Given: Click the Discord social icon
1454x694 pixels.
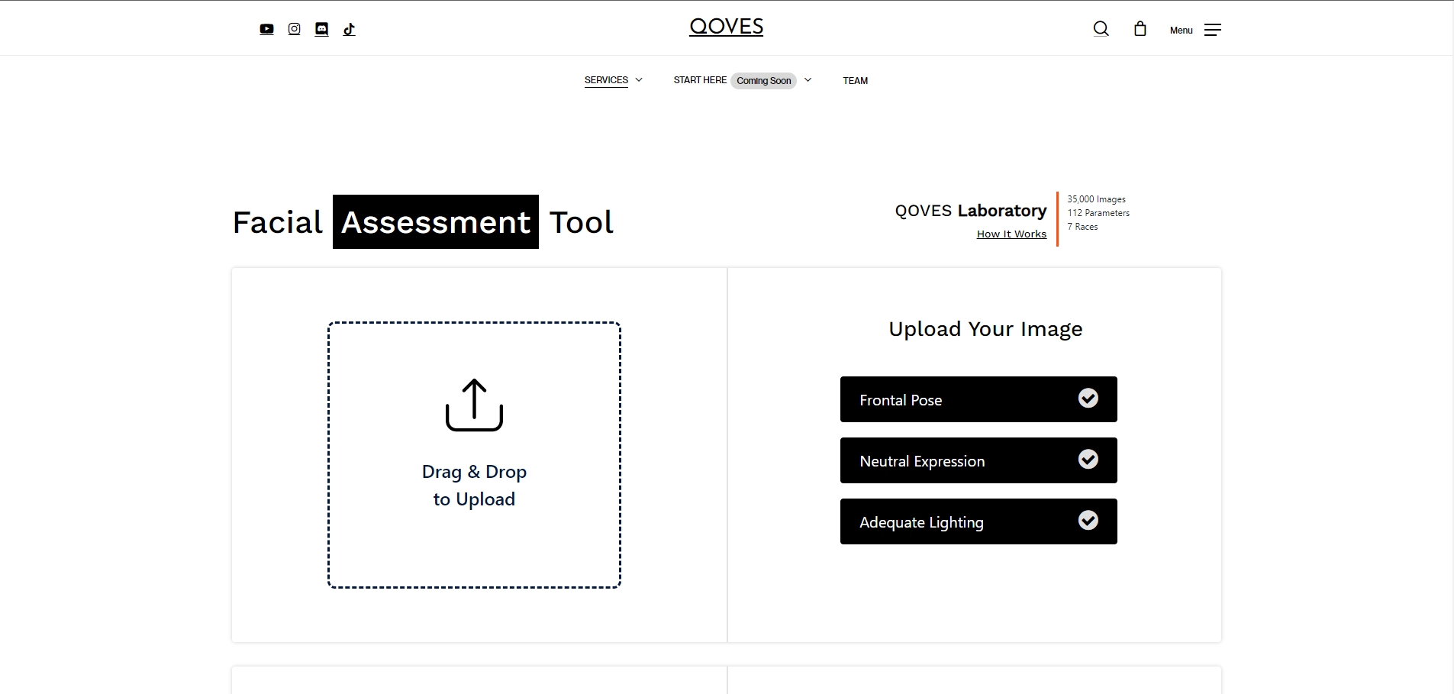Looking at the screenshot, I should [x=321, y=29].
